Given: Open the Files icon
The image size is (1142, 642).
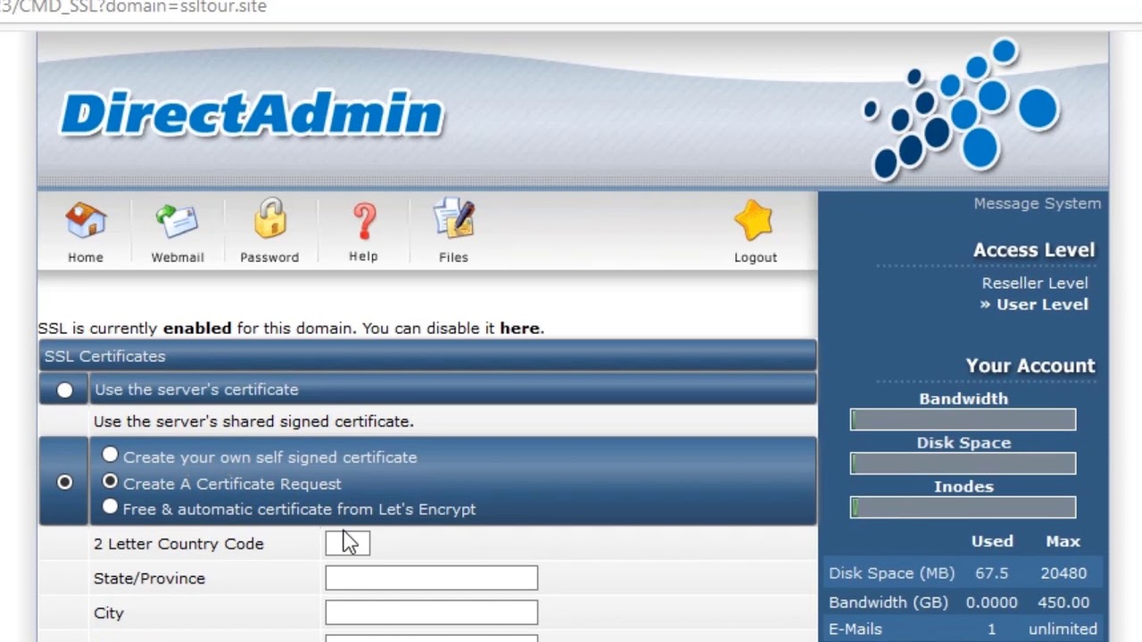Looking at the screenshot, I should pyautogui.click(x=453, y=219).
